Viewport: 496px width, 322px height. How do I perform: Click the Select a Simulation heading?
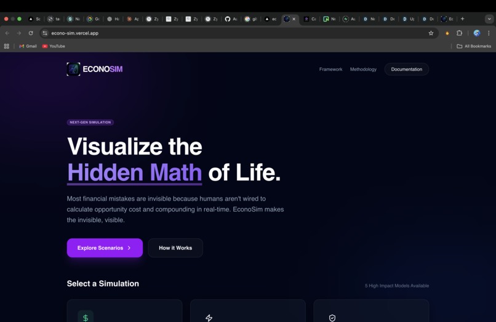click(103, 283)
